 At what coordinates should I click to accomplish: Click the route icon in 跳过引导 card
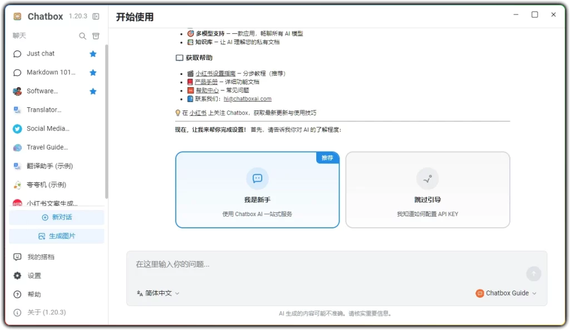pyautogui.click(x=427, y=178)
